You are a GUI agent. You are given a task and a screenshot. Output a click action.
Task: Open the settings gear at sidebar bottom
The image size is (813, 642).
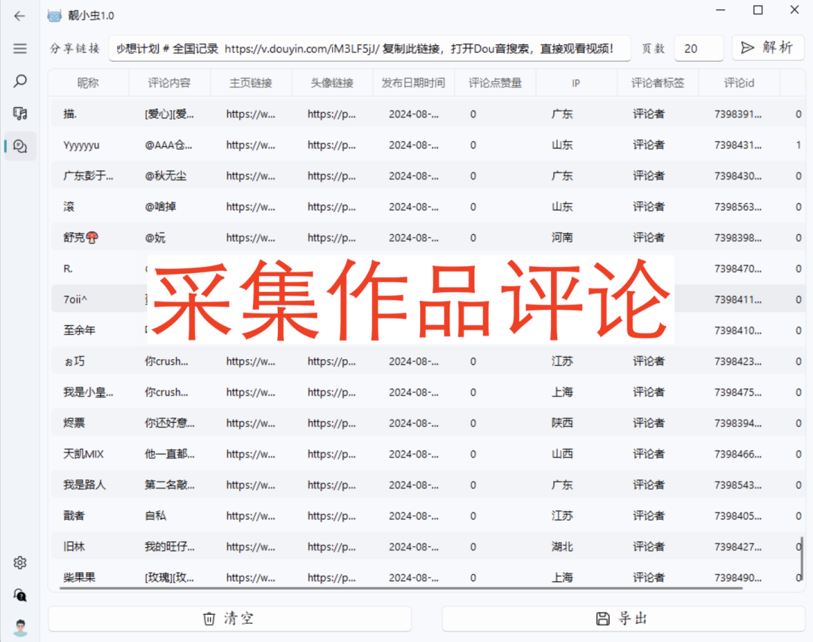coord(20,562)
